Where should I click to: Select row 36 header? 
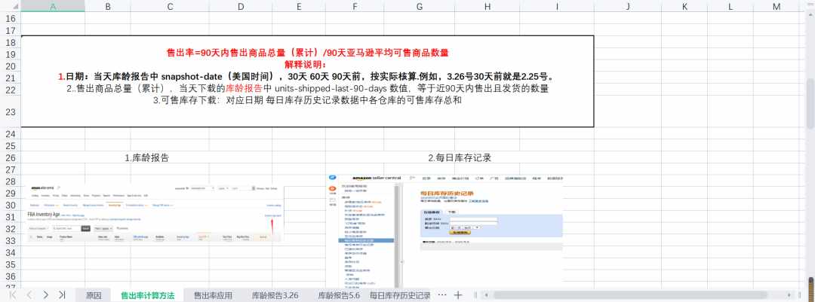11,276
